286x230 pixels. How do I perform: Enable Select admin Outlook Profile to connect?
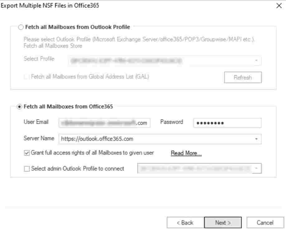click(x=27, y=169)
